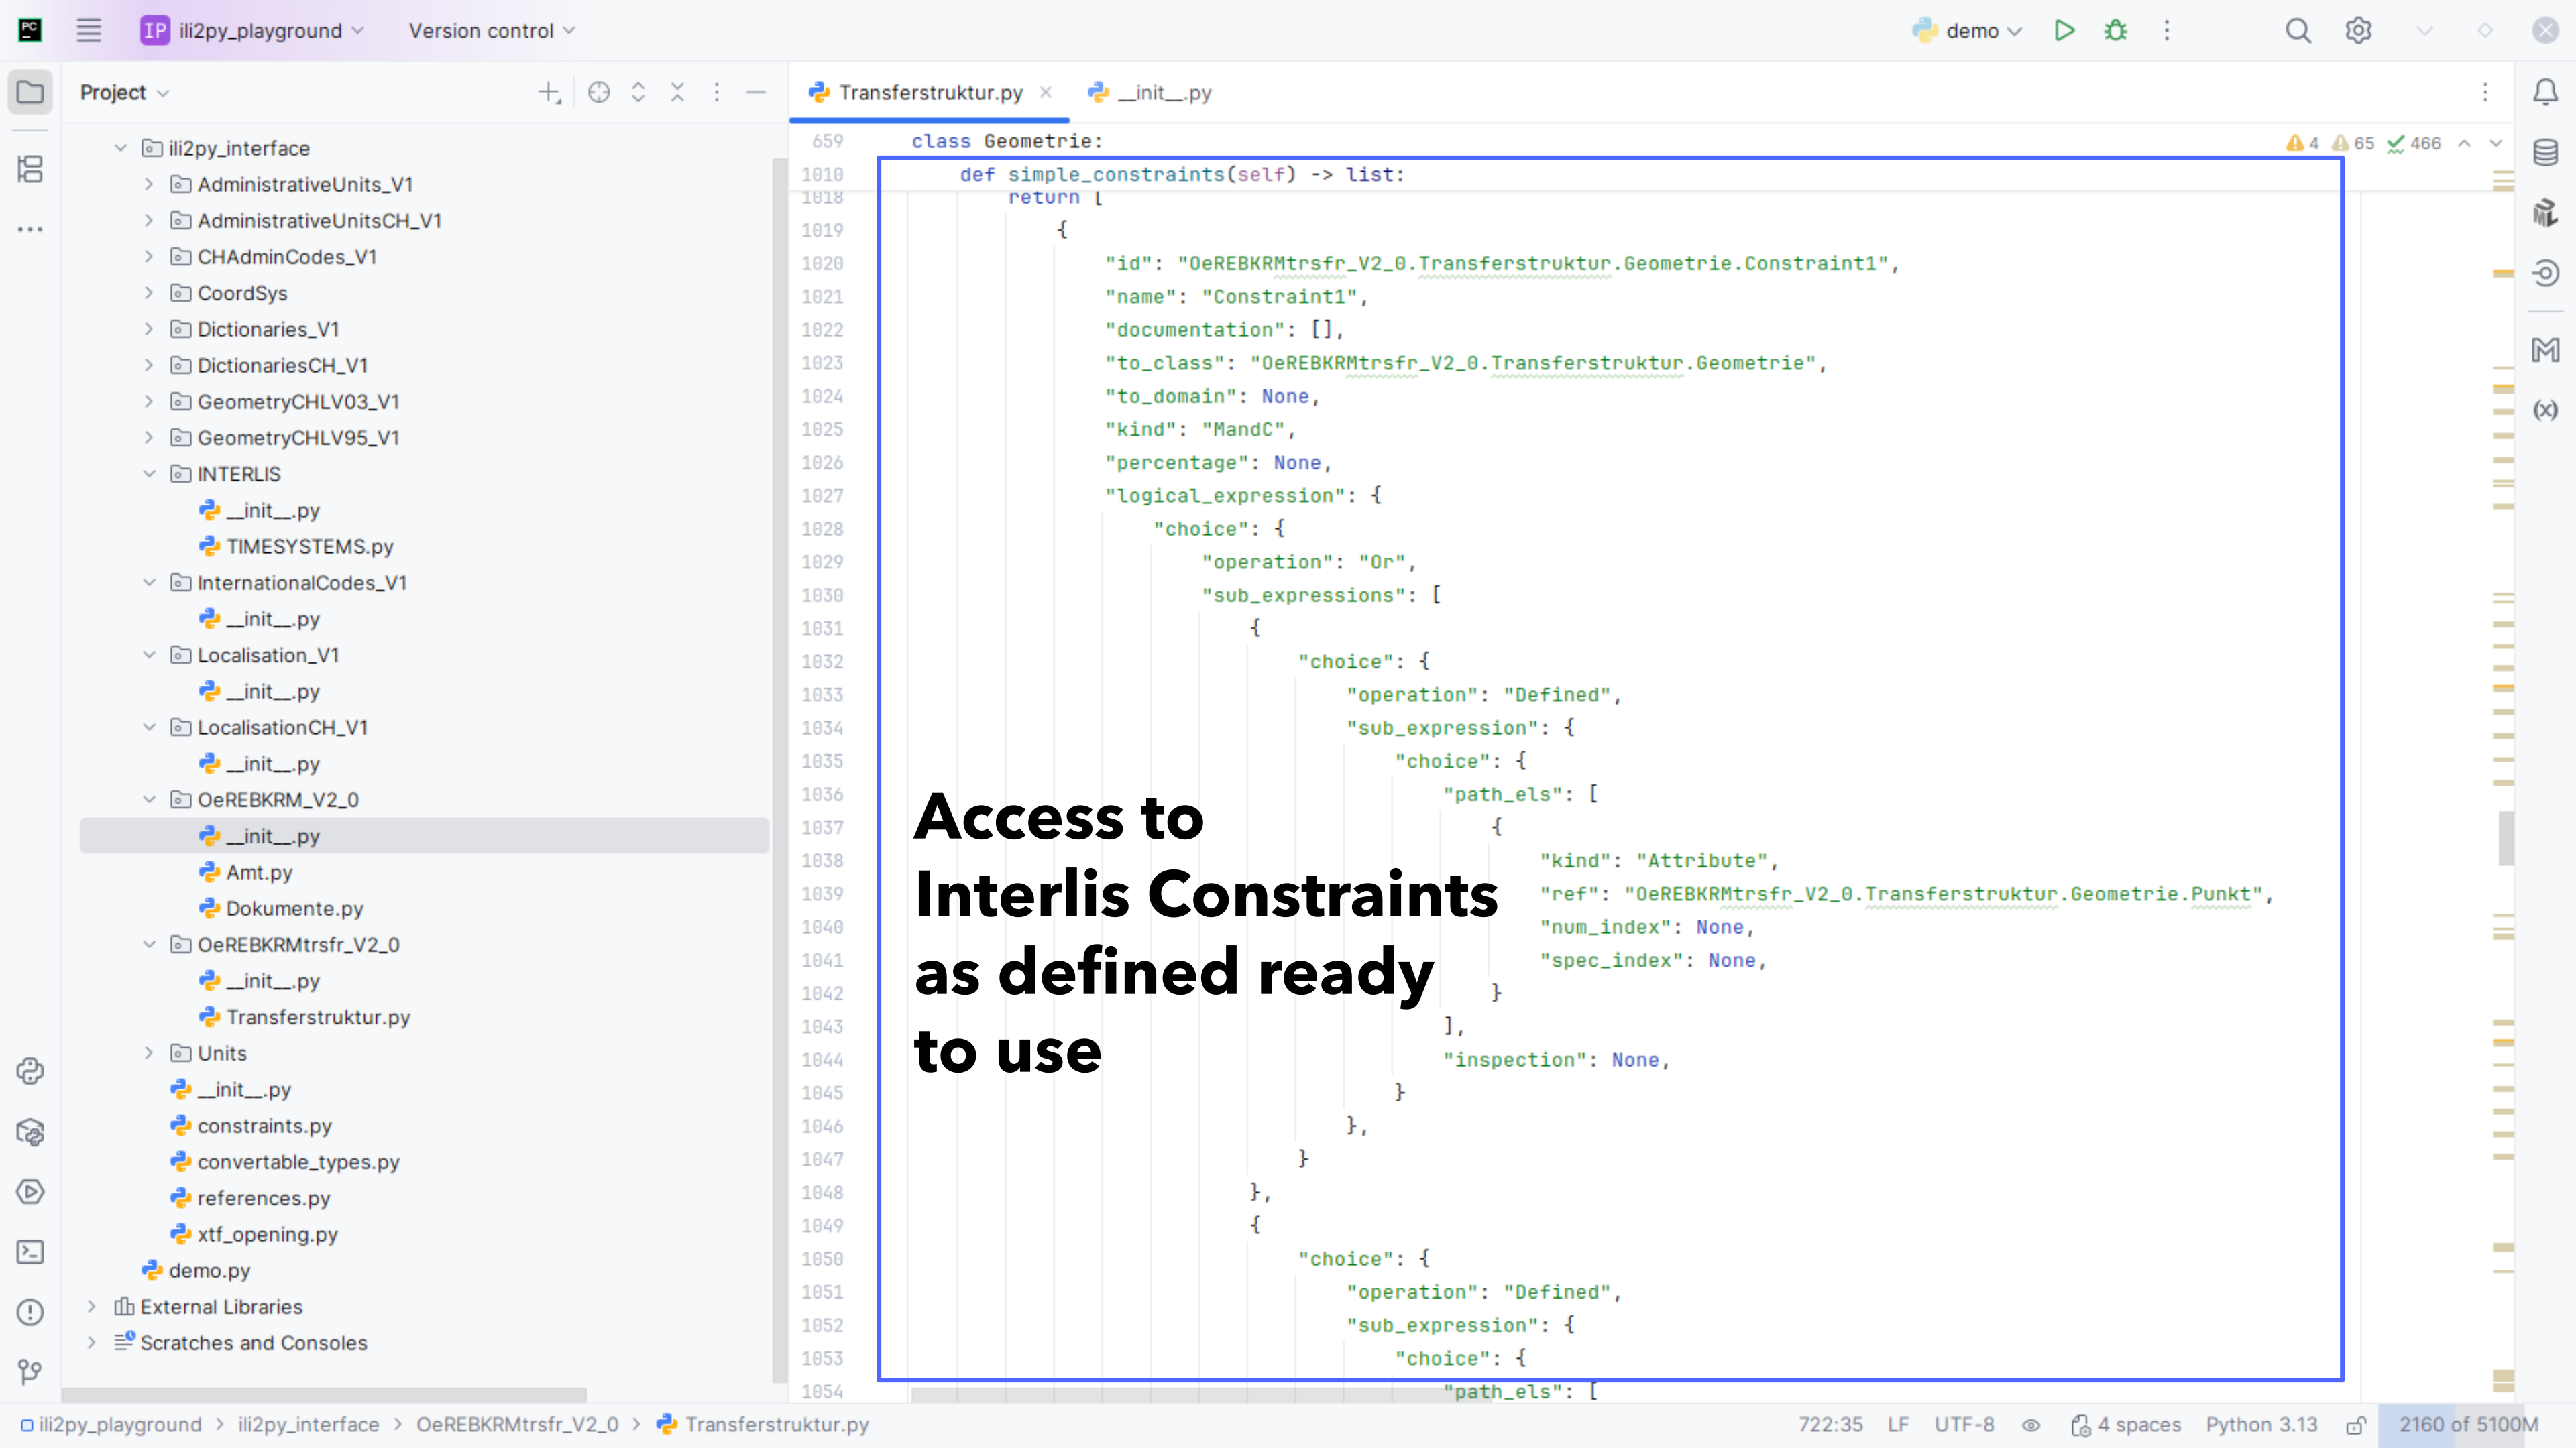Collapse the INTERLIS folder

(x=149, y=474)
